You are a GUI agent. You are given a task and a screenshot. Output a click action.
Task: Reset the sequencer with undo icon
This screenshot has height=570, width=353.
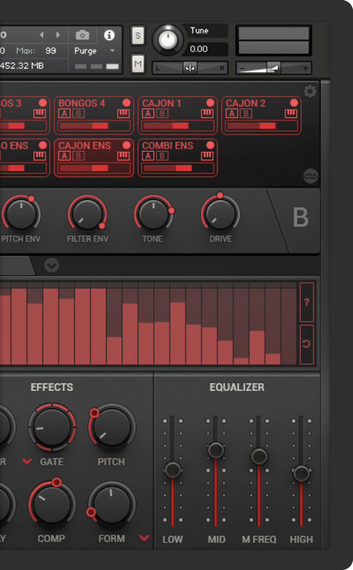tap(307, 344)
